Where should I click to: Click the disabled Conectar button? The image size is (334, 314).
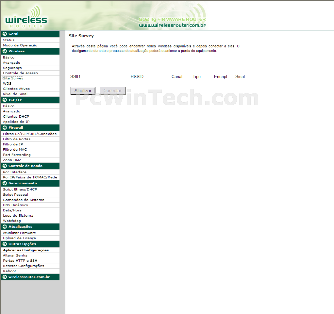point(112,91)
